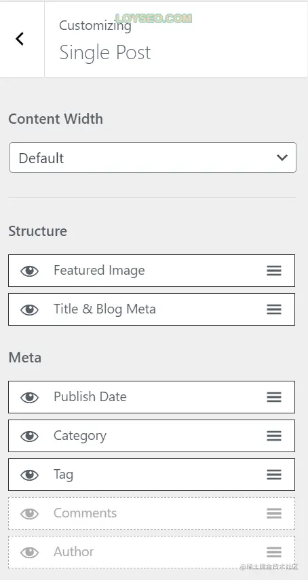
Task: Click the Comments reorder handle icon
Action: 274,513
